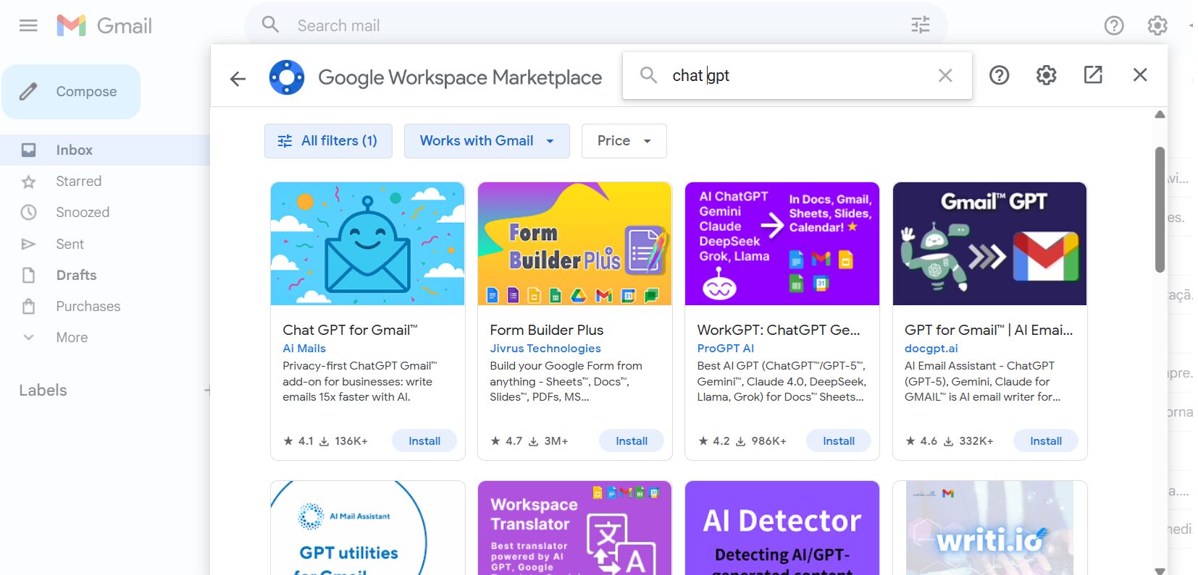1198x575 pixels.
Task: Open Marketplace help icon
Action: [999, 75]
